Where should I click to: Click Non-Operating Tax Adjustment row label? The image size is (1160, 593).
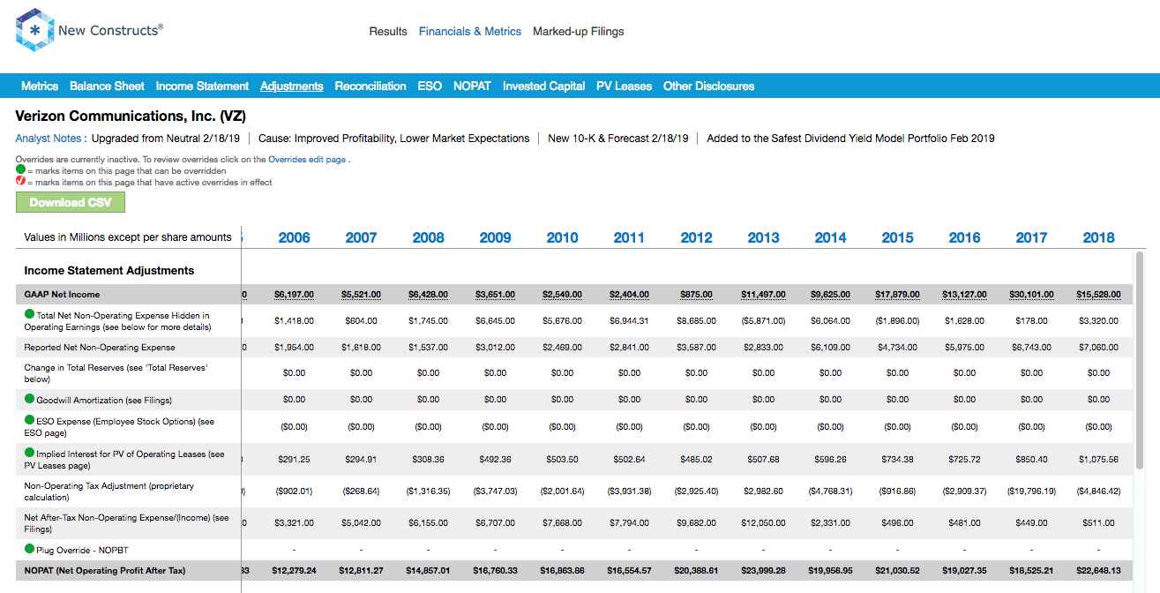109,492
